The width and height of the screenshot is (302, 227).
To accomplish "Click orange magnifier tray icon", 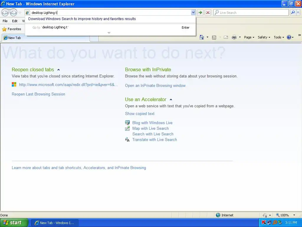I will pyautogui.click(x=275, y=223).
